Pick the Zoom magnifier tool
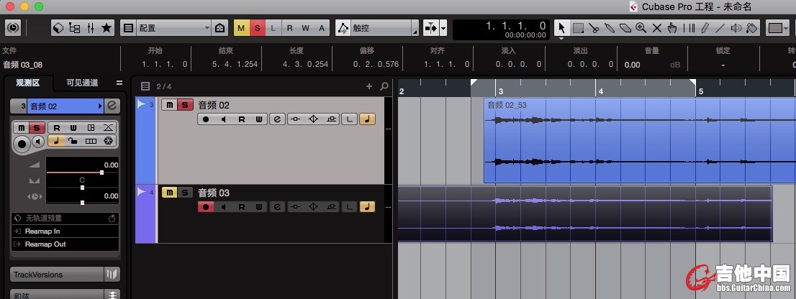The image size is (796, 299). pos(641,28)
